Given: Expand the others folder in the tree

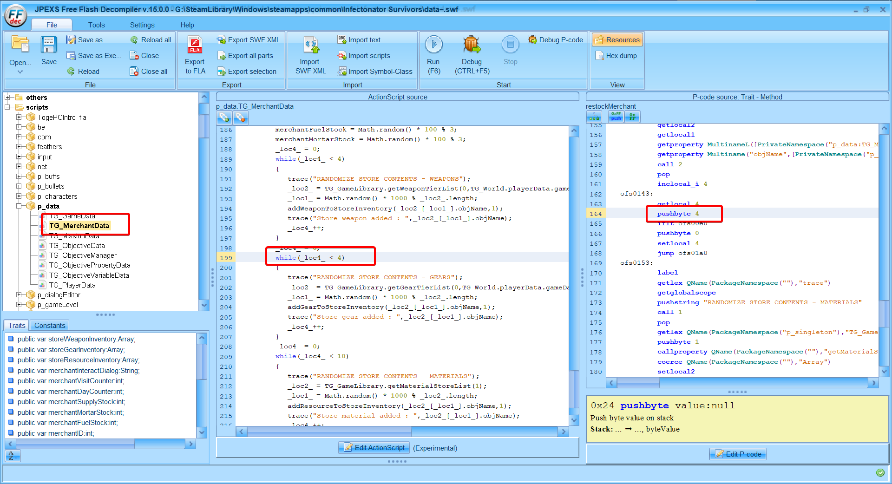Looking at the screenshot, I should tap(7, 98).
